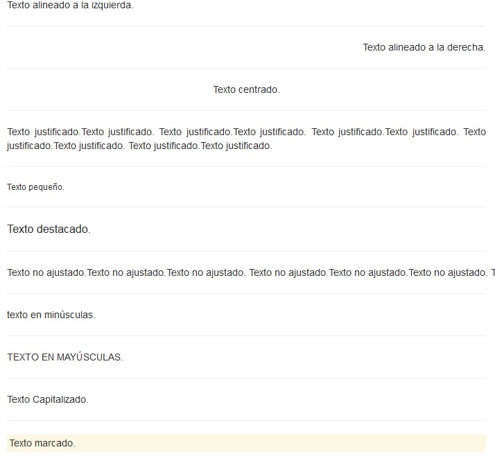Click the justified 'Texto justificado' paragraph
Viewport: 495px width, 470px height.
coord(246,139)
